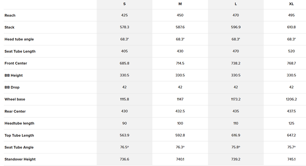Click the 714.5 front center value
Screen dimensions: 306x166
pyautogui.click(x=180, y=63)
